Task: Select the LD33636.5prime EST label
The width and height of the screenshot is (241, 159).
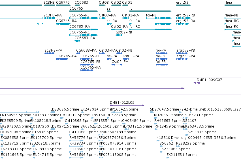Action: tap(65, 109)
